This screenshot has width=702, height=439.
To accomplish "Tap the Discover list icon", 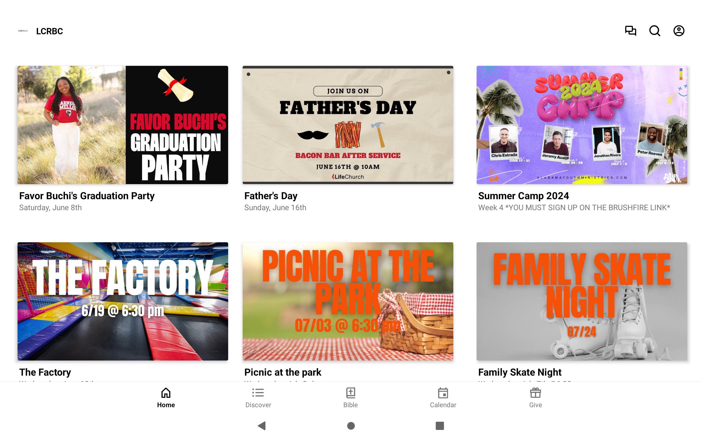I will [258, 393].
